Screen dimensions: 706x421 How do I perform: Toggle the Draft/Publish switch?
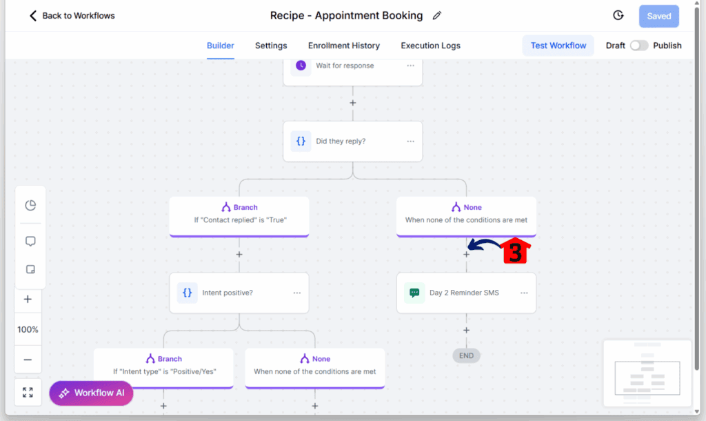639,46
